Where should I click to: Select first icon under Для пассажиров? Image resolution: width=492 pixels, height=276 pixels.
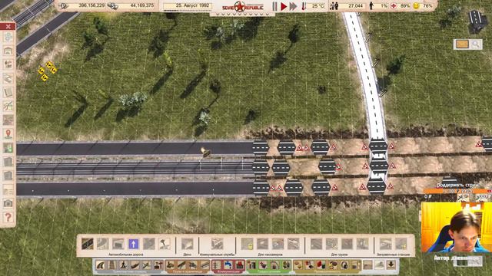(248, 244)
